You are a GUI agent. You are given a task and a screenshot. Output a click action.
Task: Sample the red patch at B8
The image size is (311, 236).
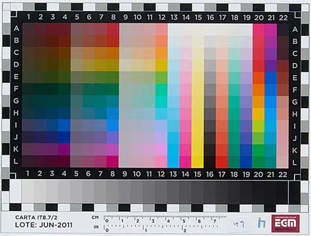coord(113,41)
